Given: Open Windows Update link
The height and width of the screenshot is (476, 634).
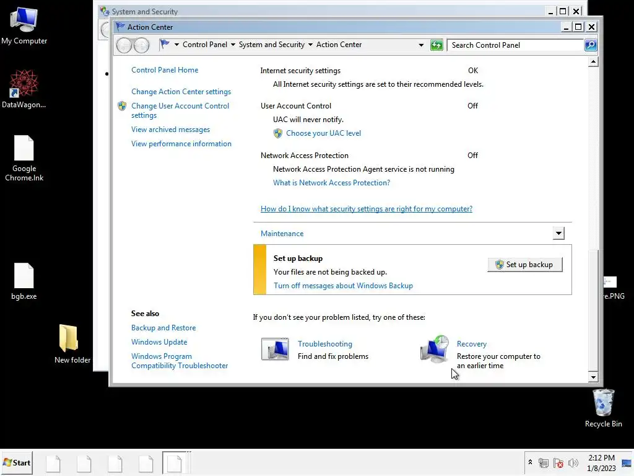Looking at the screenshot, I should click(159, 342).
